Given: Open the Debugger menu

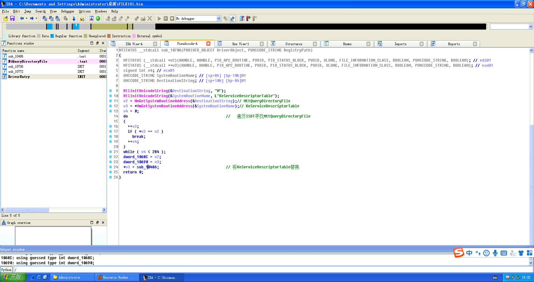Looking at the screenshot, I should click(67, 11).
